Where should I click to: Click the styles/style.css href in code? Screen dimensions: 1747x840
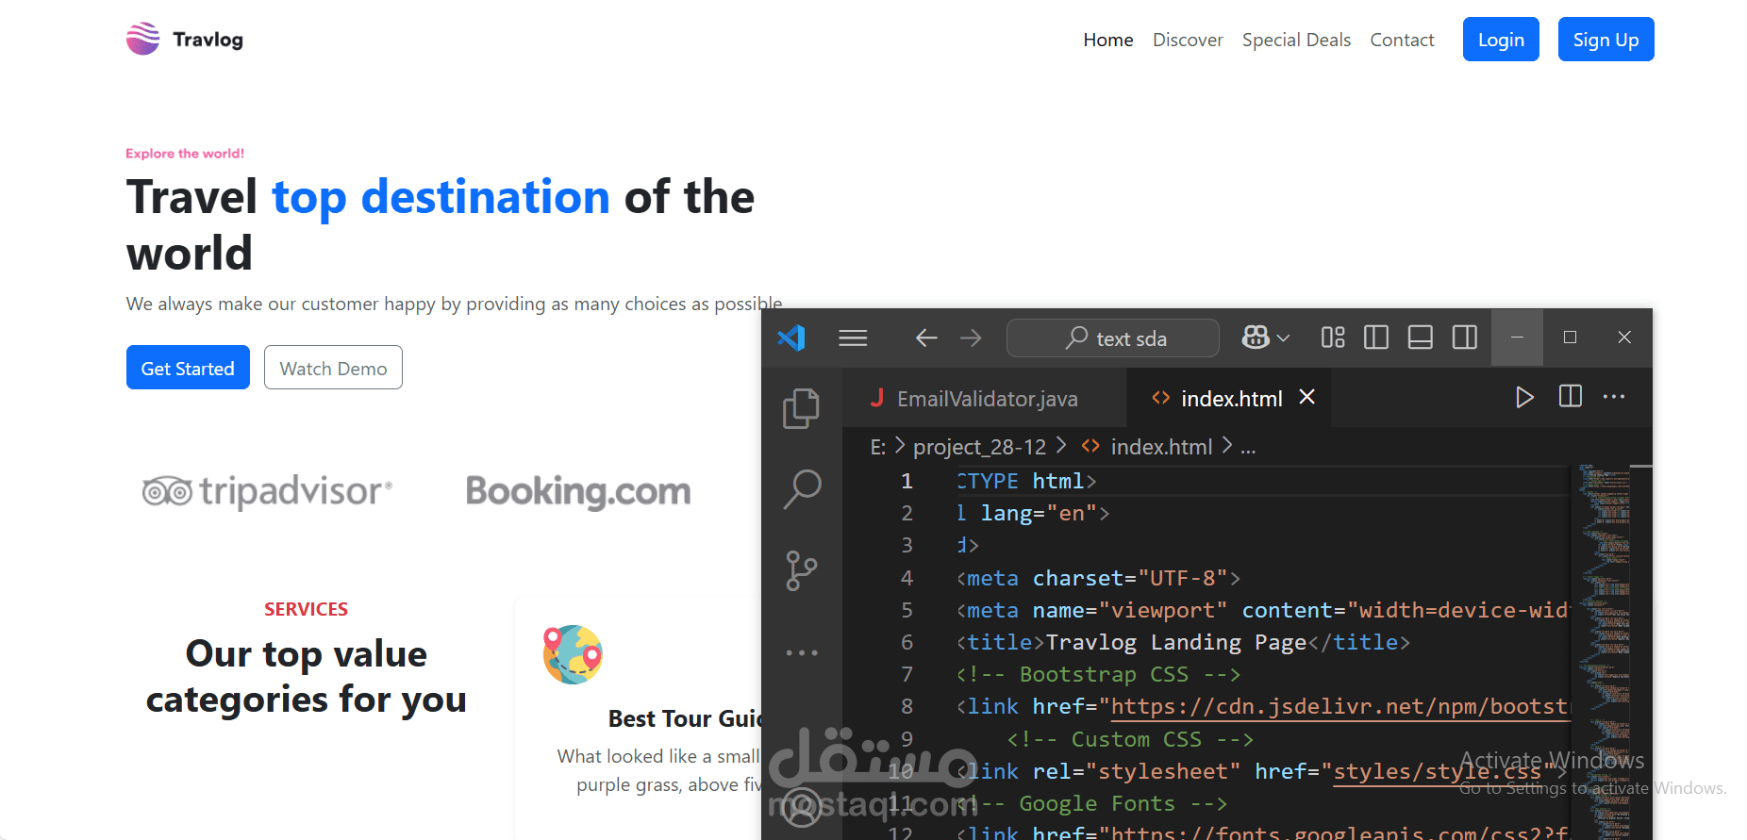[1437, 771]
